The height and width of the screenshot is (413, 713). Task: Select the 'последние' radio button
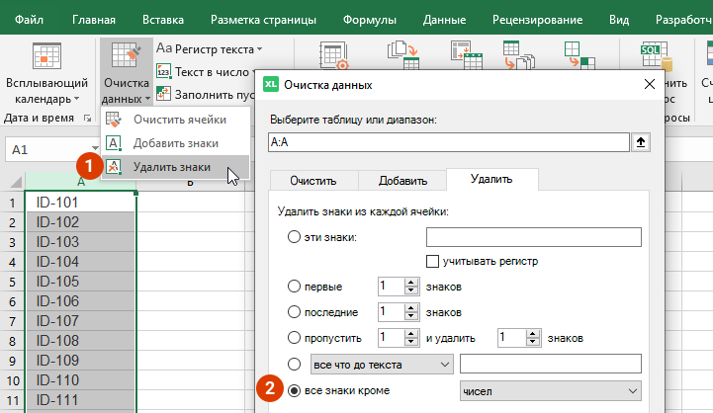tap(293, 312)
